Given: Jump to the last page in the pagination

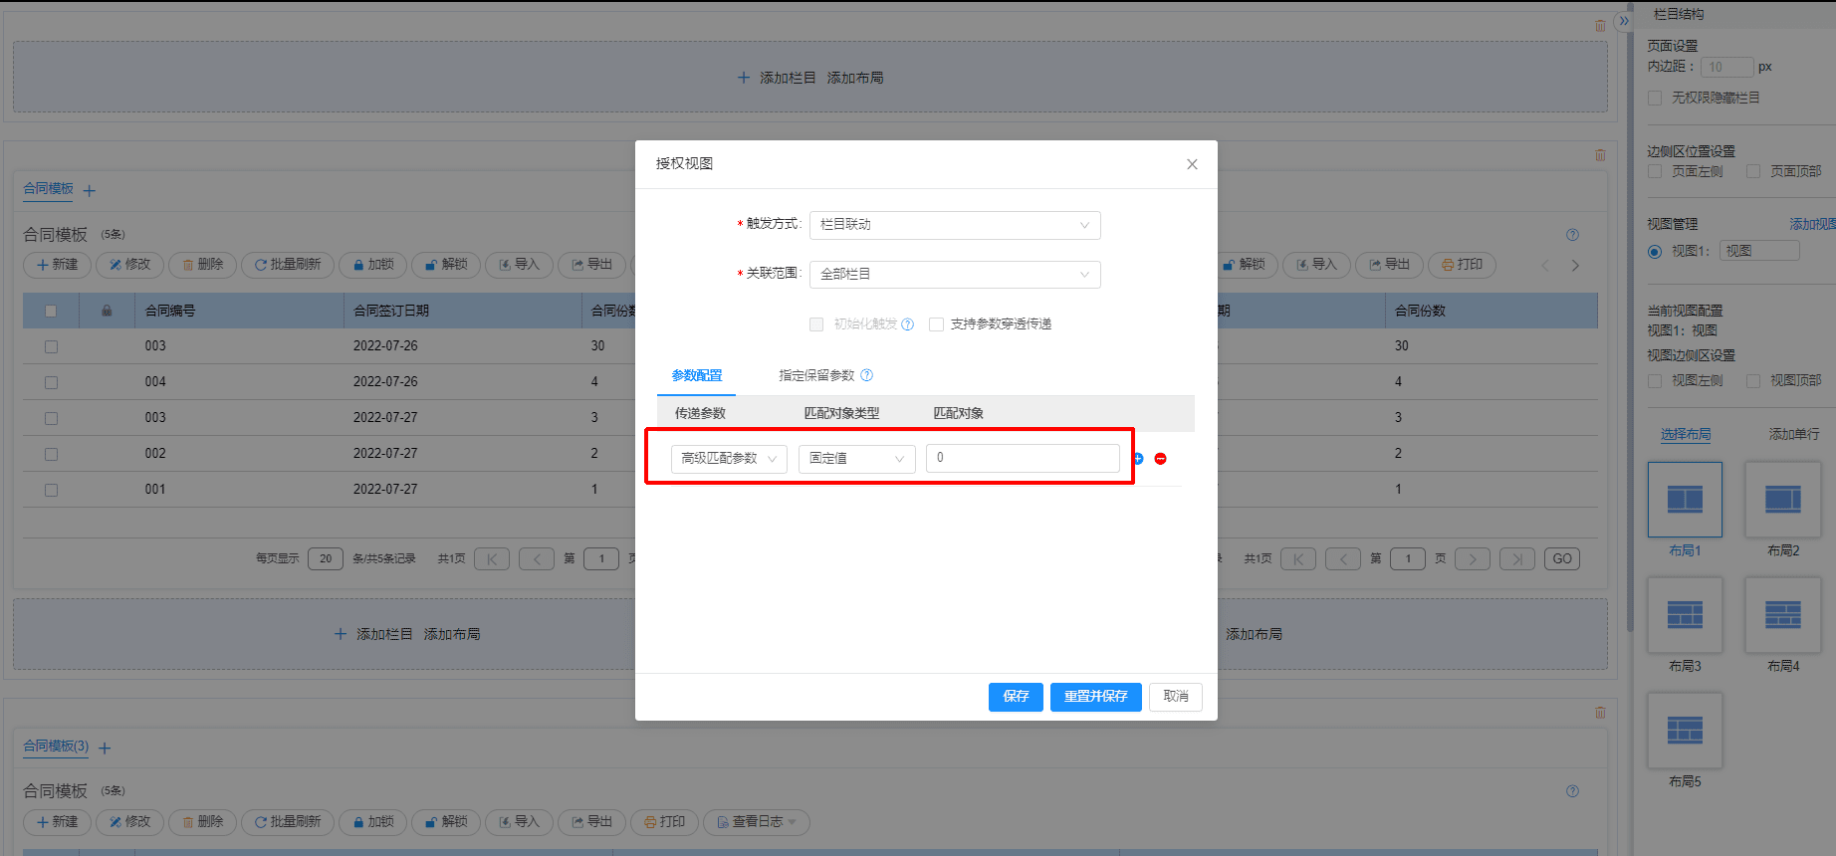Looking at the screenshot, I should coord(1517,559).
